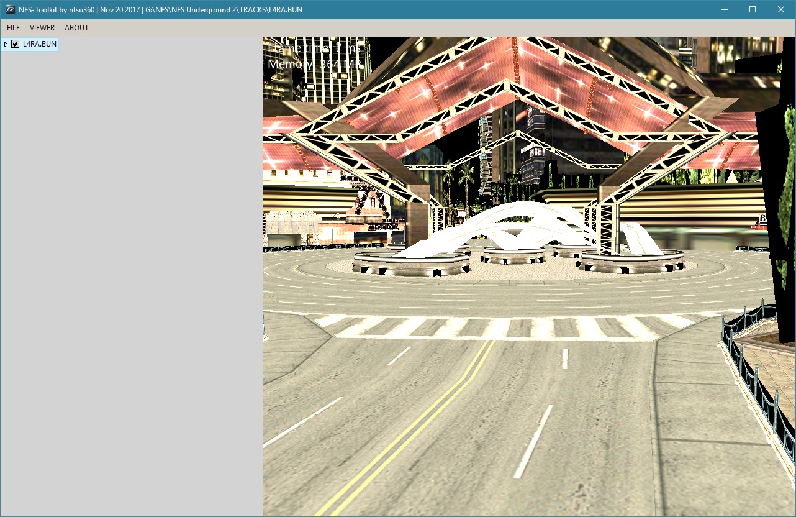Open the FILE menu

(13, 28)
